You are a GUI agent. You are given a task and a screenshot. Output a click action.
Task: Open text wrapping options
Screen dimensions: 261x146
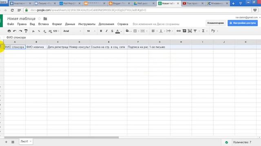168,31
